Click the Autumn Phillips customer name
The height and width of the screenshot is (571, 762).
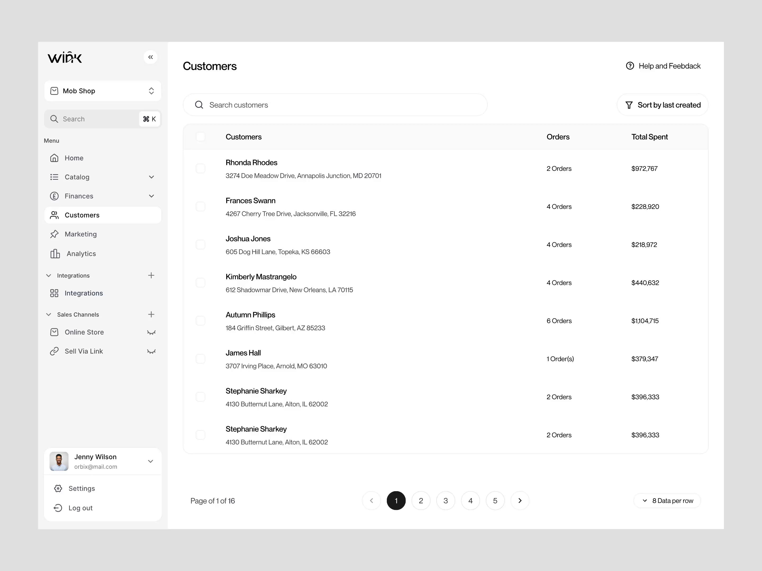point(251,315)
